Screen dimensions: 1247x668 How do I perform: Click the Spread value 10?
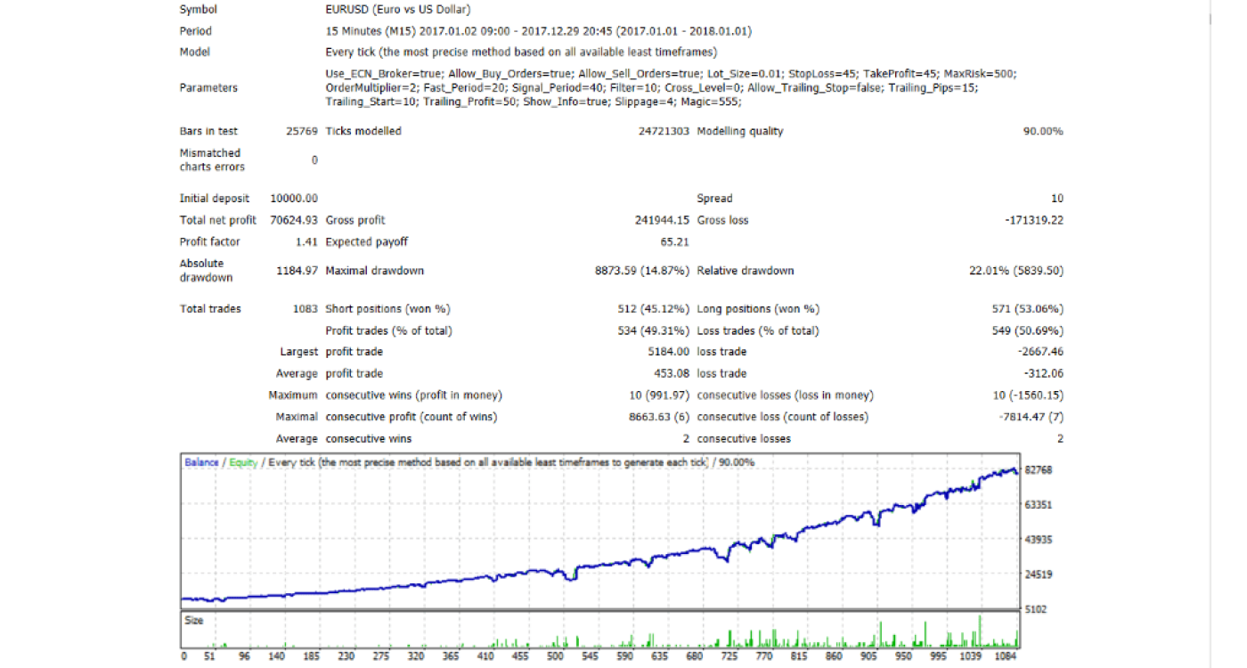(1056, 199)
